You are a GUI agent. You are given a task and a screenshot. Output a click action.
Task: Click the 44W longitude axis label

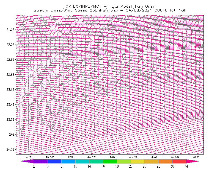(112, 157)
